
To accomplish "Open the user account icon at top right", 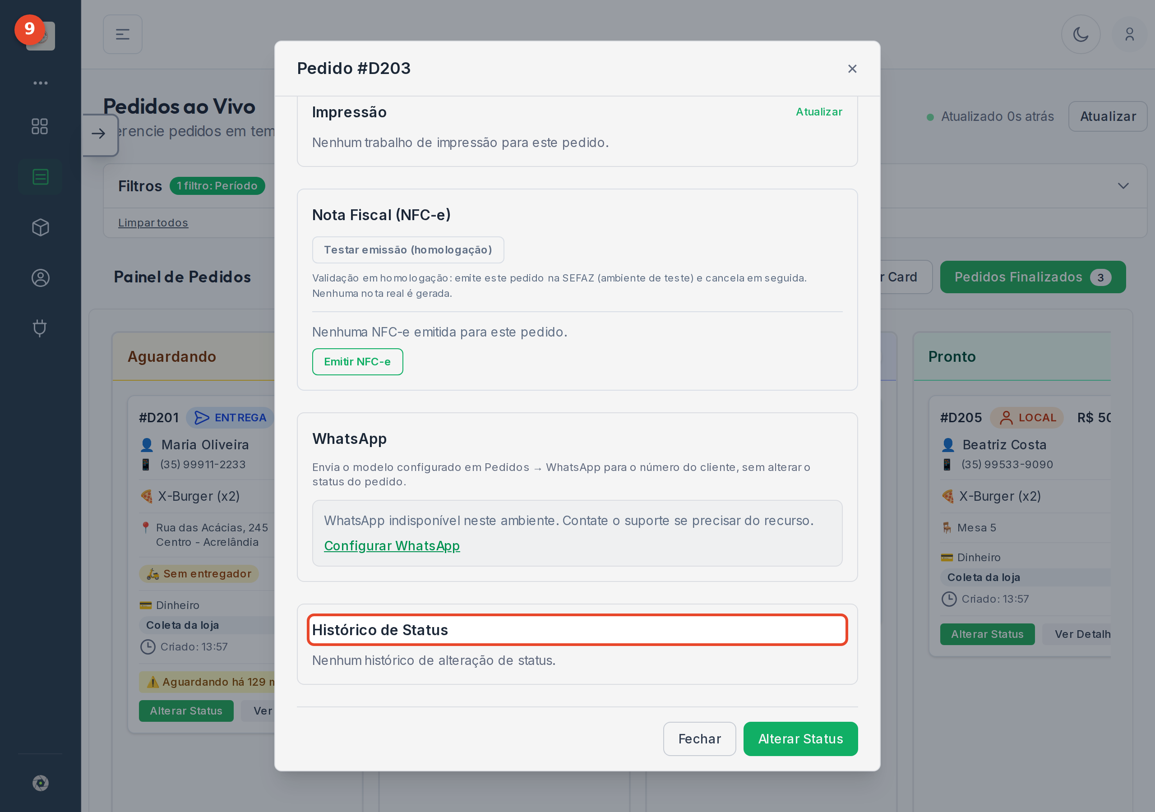I will tap(1129, 34).
